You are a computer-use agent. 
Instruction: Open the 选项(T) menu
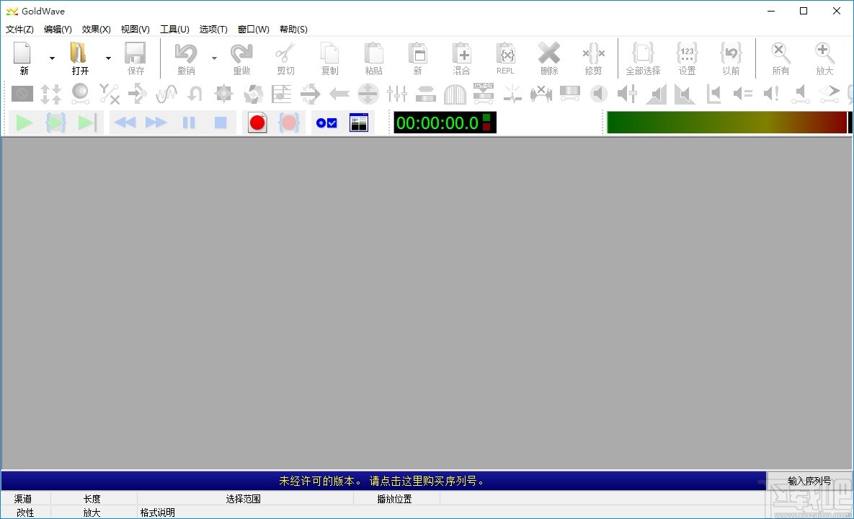(x=213, y=30)
